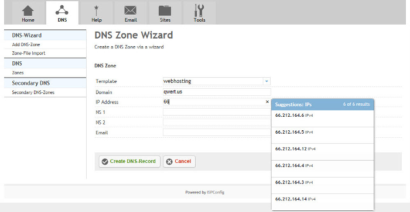Click the Cancel button
The width and height of the screenshot is (410, 212).
tap(179, 161)
